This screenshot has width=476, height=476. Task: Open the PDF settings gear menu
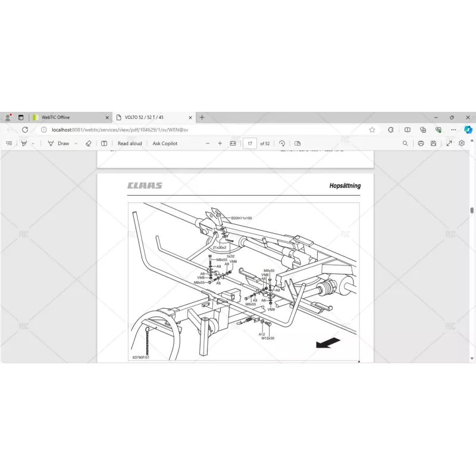click(462, 143)
